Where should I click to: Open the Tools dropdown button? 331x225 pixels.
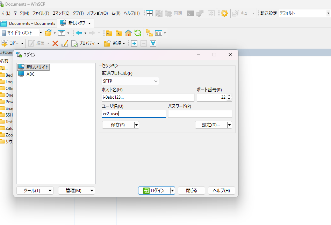coord(35,191)
